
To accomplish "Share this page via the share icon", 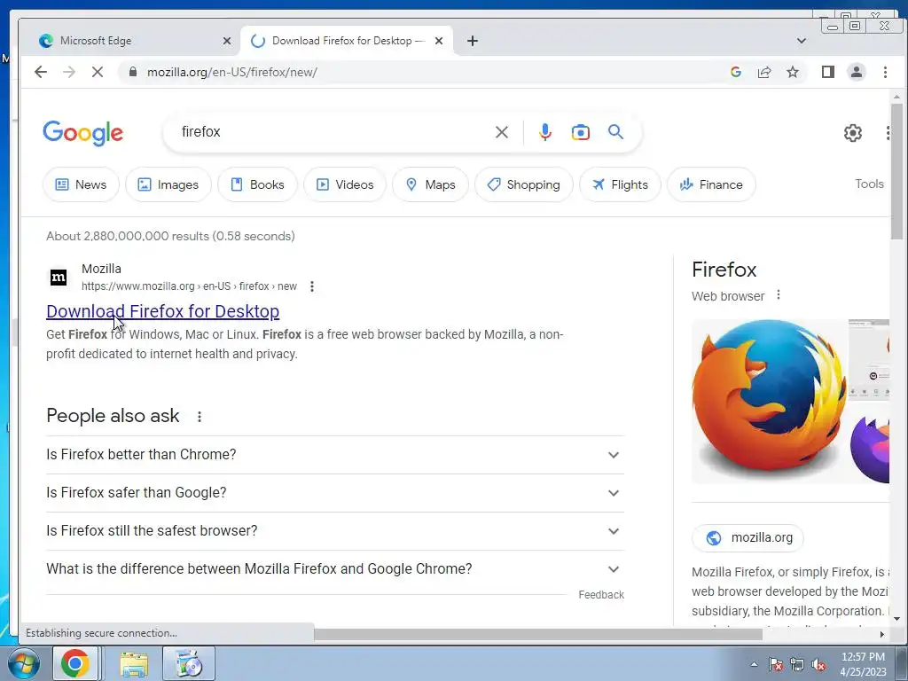I will coord(764,72).
